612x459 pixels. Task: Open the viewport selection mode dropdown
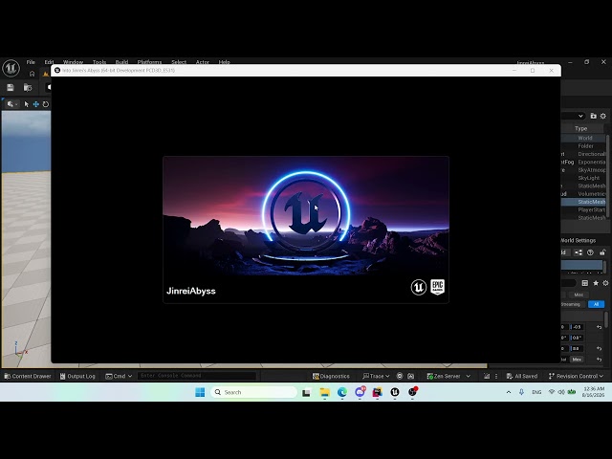11,104
